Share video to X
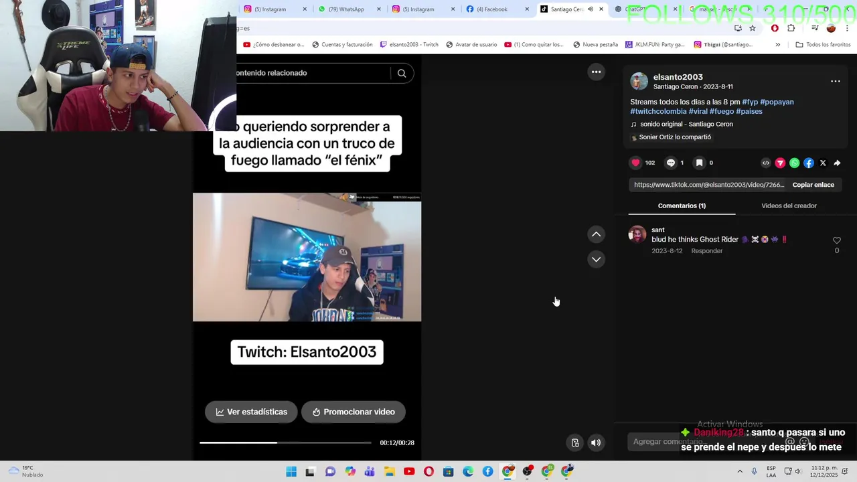This screenshot has width=857, height=482. tap(823, 163)
